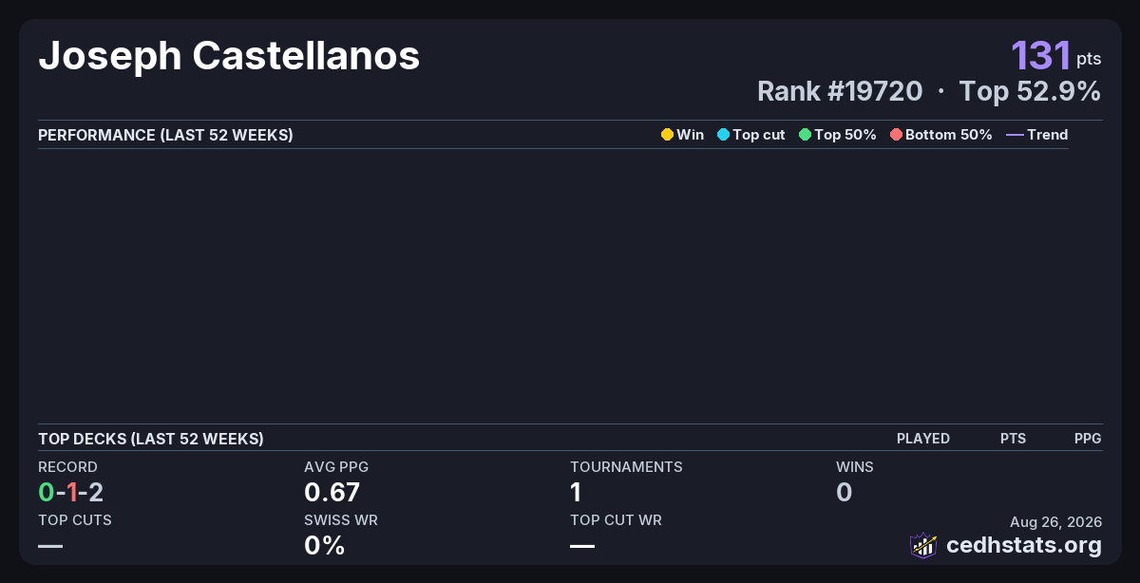Click the red Bottom 50% legend dot
This screenshot has height=583, width=1140.
coord(896,135)
